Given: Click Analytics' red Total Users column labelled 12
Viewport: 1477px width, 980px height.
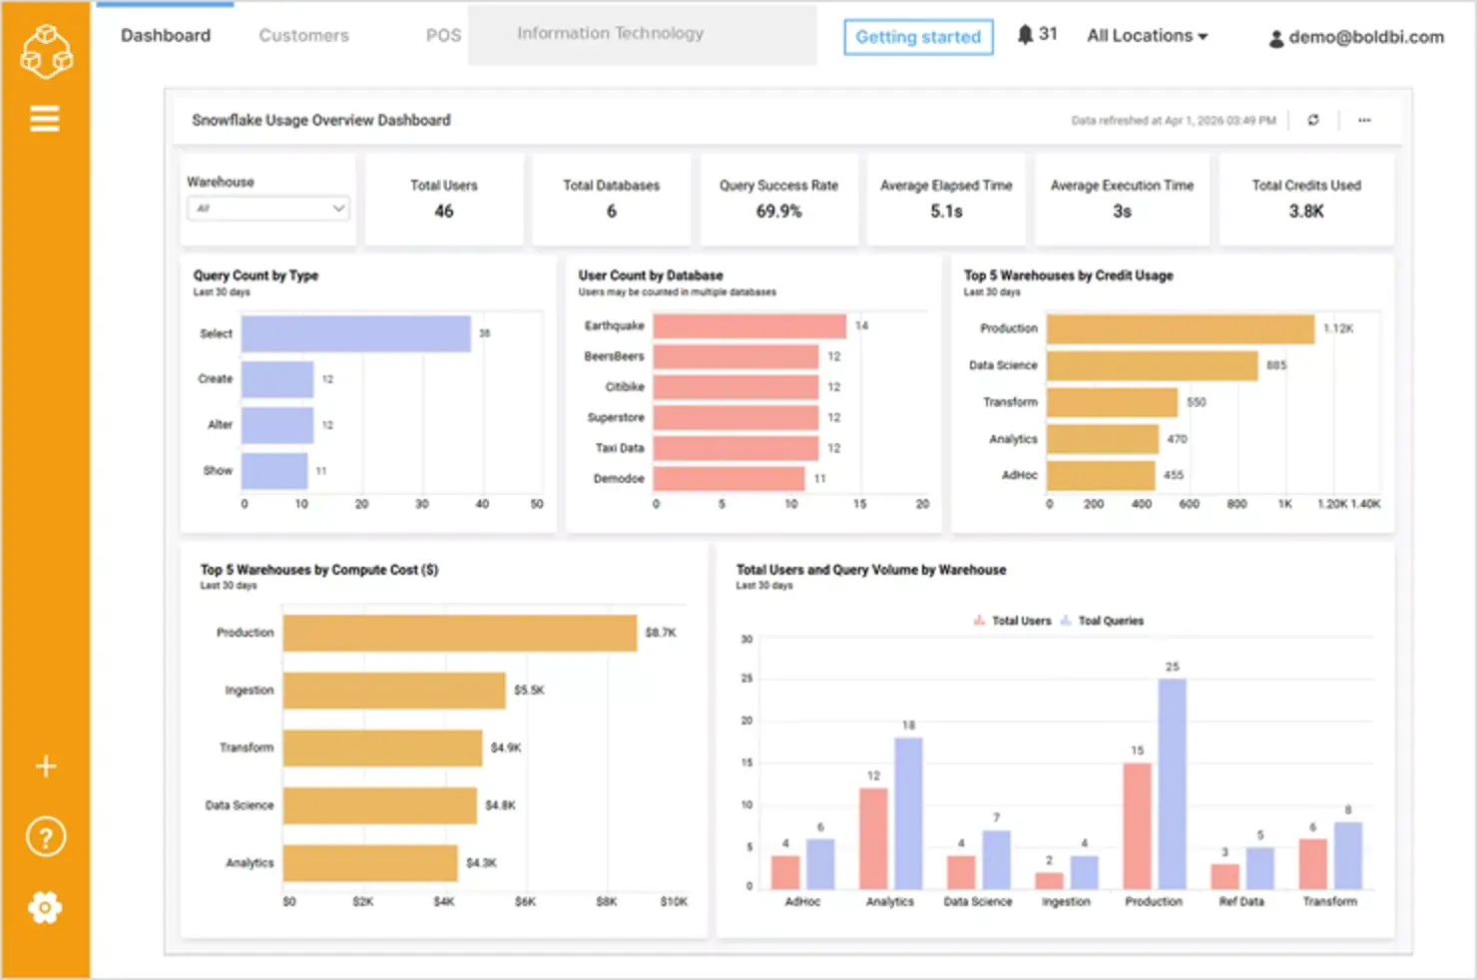Looking at the screenshot, I should (873, 838).
